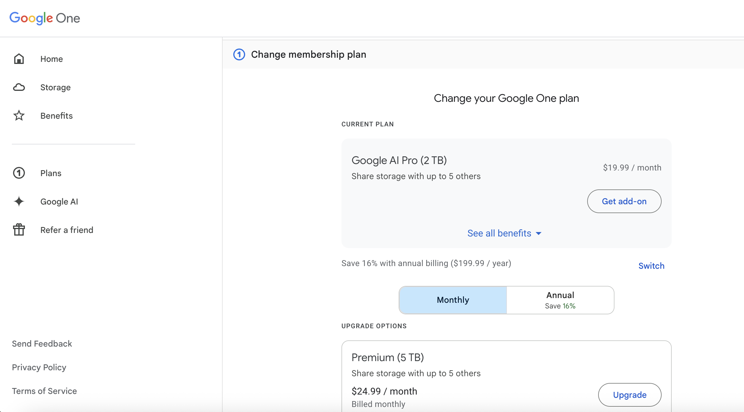The image size is (744, 412).
Task: Open the Benefits menu item
Action: 56,116
